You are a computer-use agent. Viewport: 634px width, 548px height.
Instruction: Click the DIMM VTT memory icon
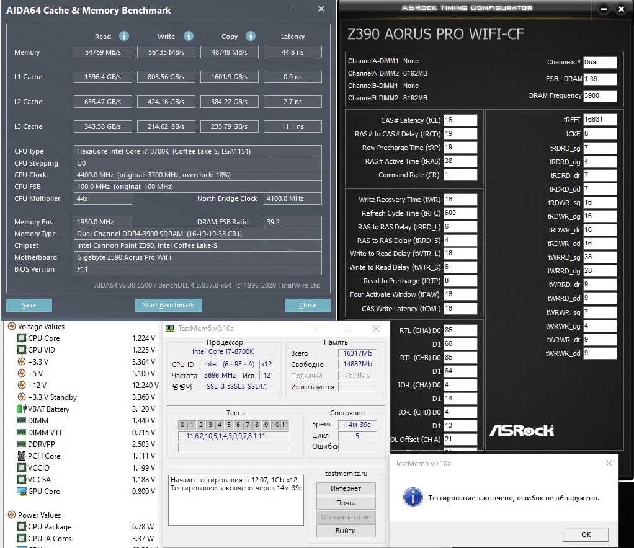point(22,432)
